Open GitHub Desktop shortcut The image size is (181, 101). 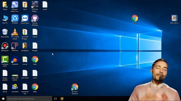35,18
